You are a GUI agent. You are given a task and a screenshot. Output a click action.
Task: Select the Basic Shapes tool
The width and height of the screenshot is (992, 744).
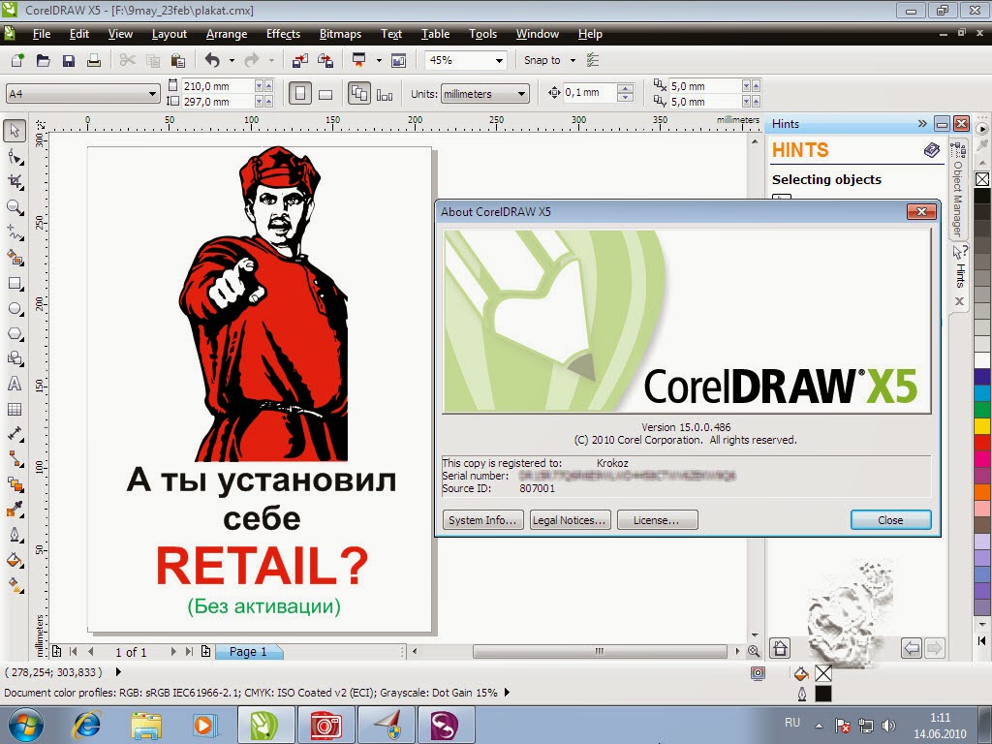point(15,358)
